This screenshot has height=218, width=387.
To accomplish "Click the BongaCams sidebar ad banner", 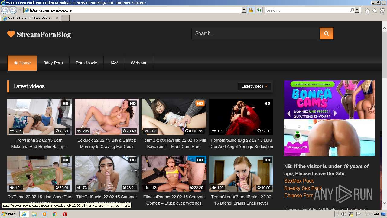I will [330, 118].
